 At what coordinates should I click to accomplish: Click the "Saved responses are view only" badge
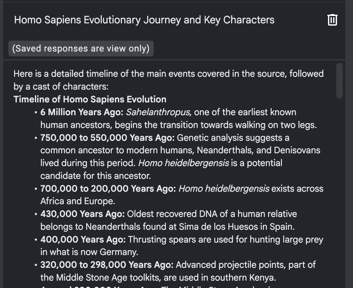pyautogui.click(x=81, y=48)
